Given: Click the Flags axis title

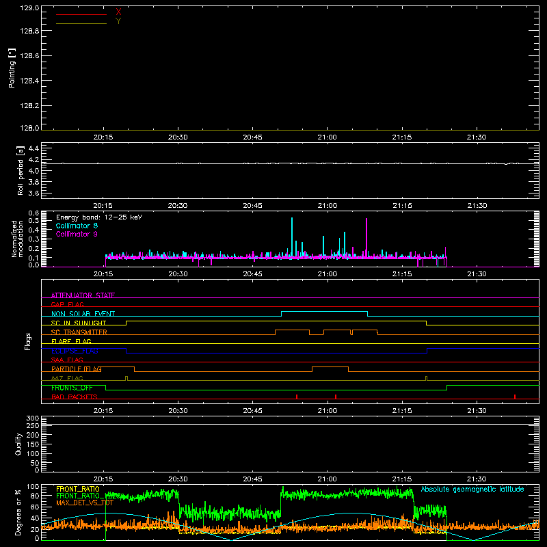Looking at the screenshot, I should click(x=28, y=341).
